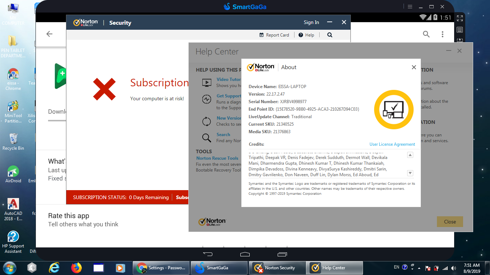Click the Norton LifeLock logo in About dialog
The height and width of the screenshot is (275, 490).
tap(261, 67)
